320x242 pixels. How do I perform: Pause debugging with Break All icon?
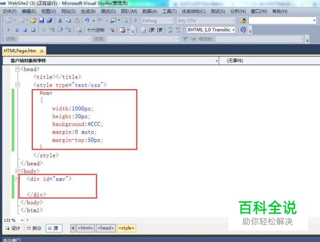pyautogui.click(x=17, y=30)
